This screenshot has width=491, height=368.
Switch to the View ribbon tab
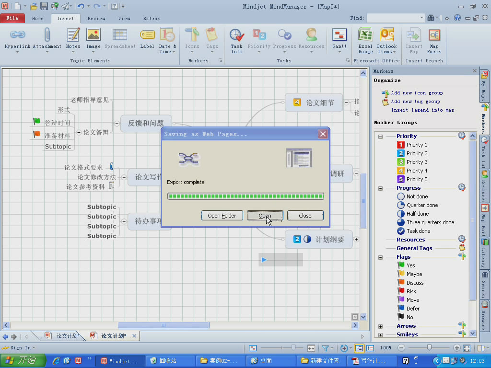click(124, 19)
